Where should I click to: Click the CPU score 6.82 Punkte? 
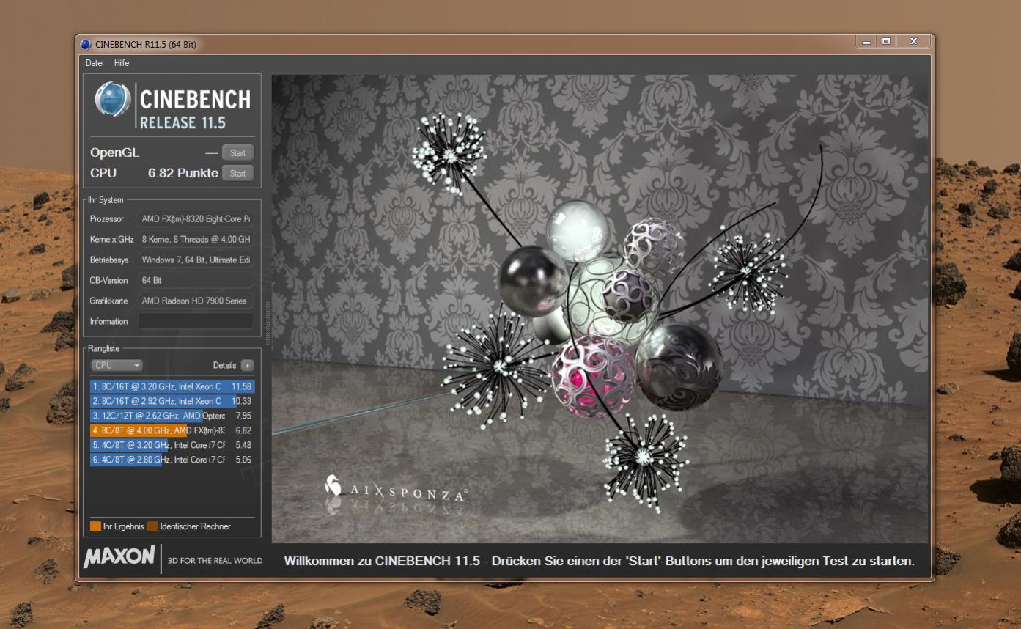[183, 173]
